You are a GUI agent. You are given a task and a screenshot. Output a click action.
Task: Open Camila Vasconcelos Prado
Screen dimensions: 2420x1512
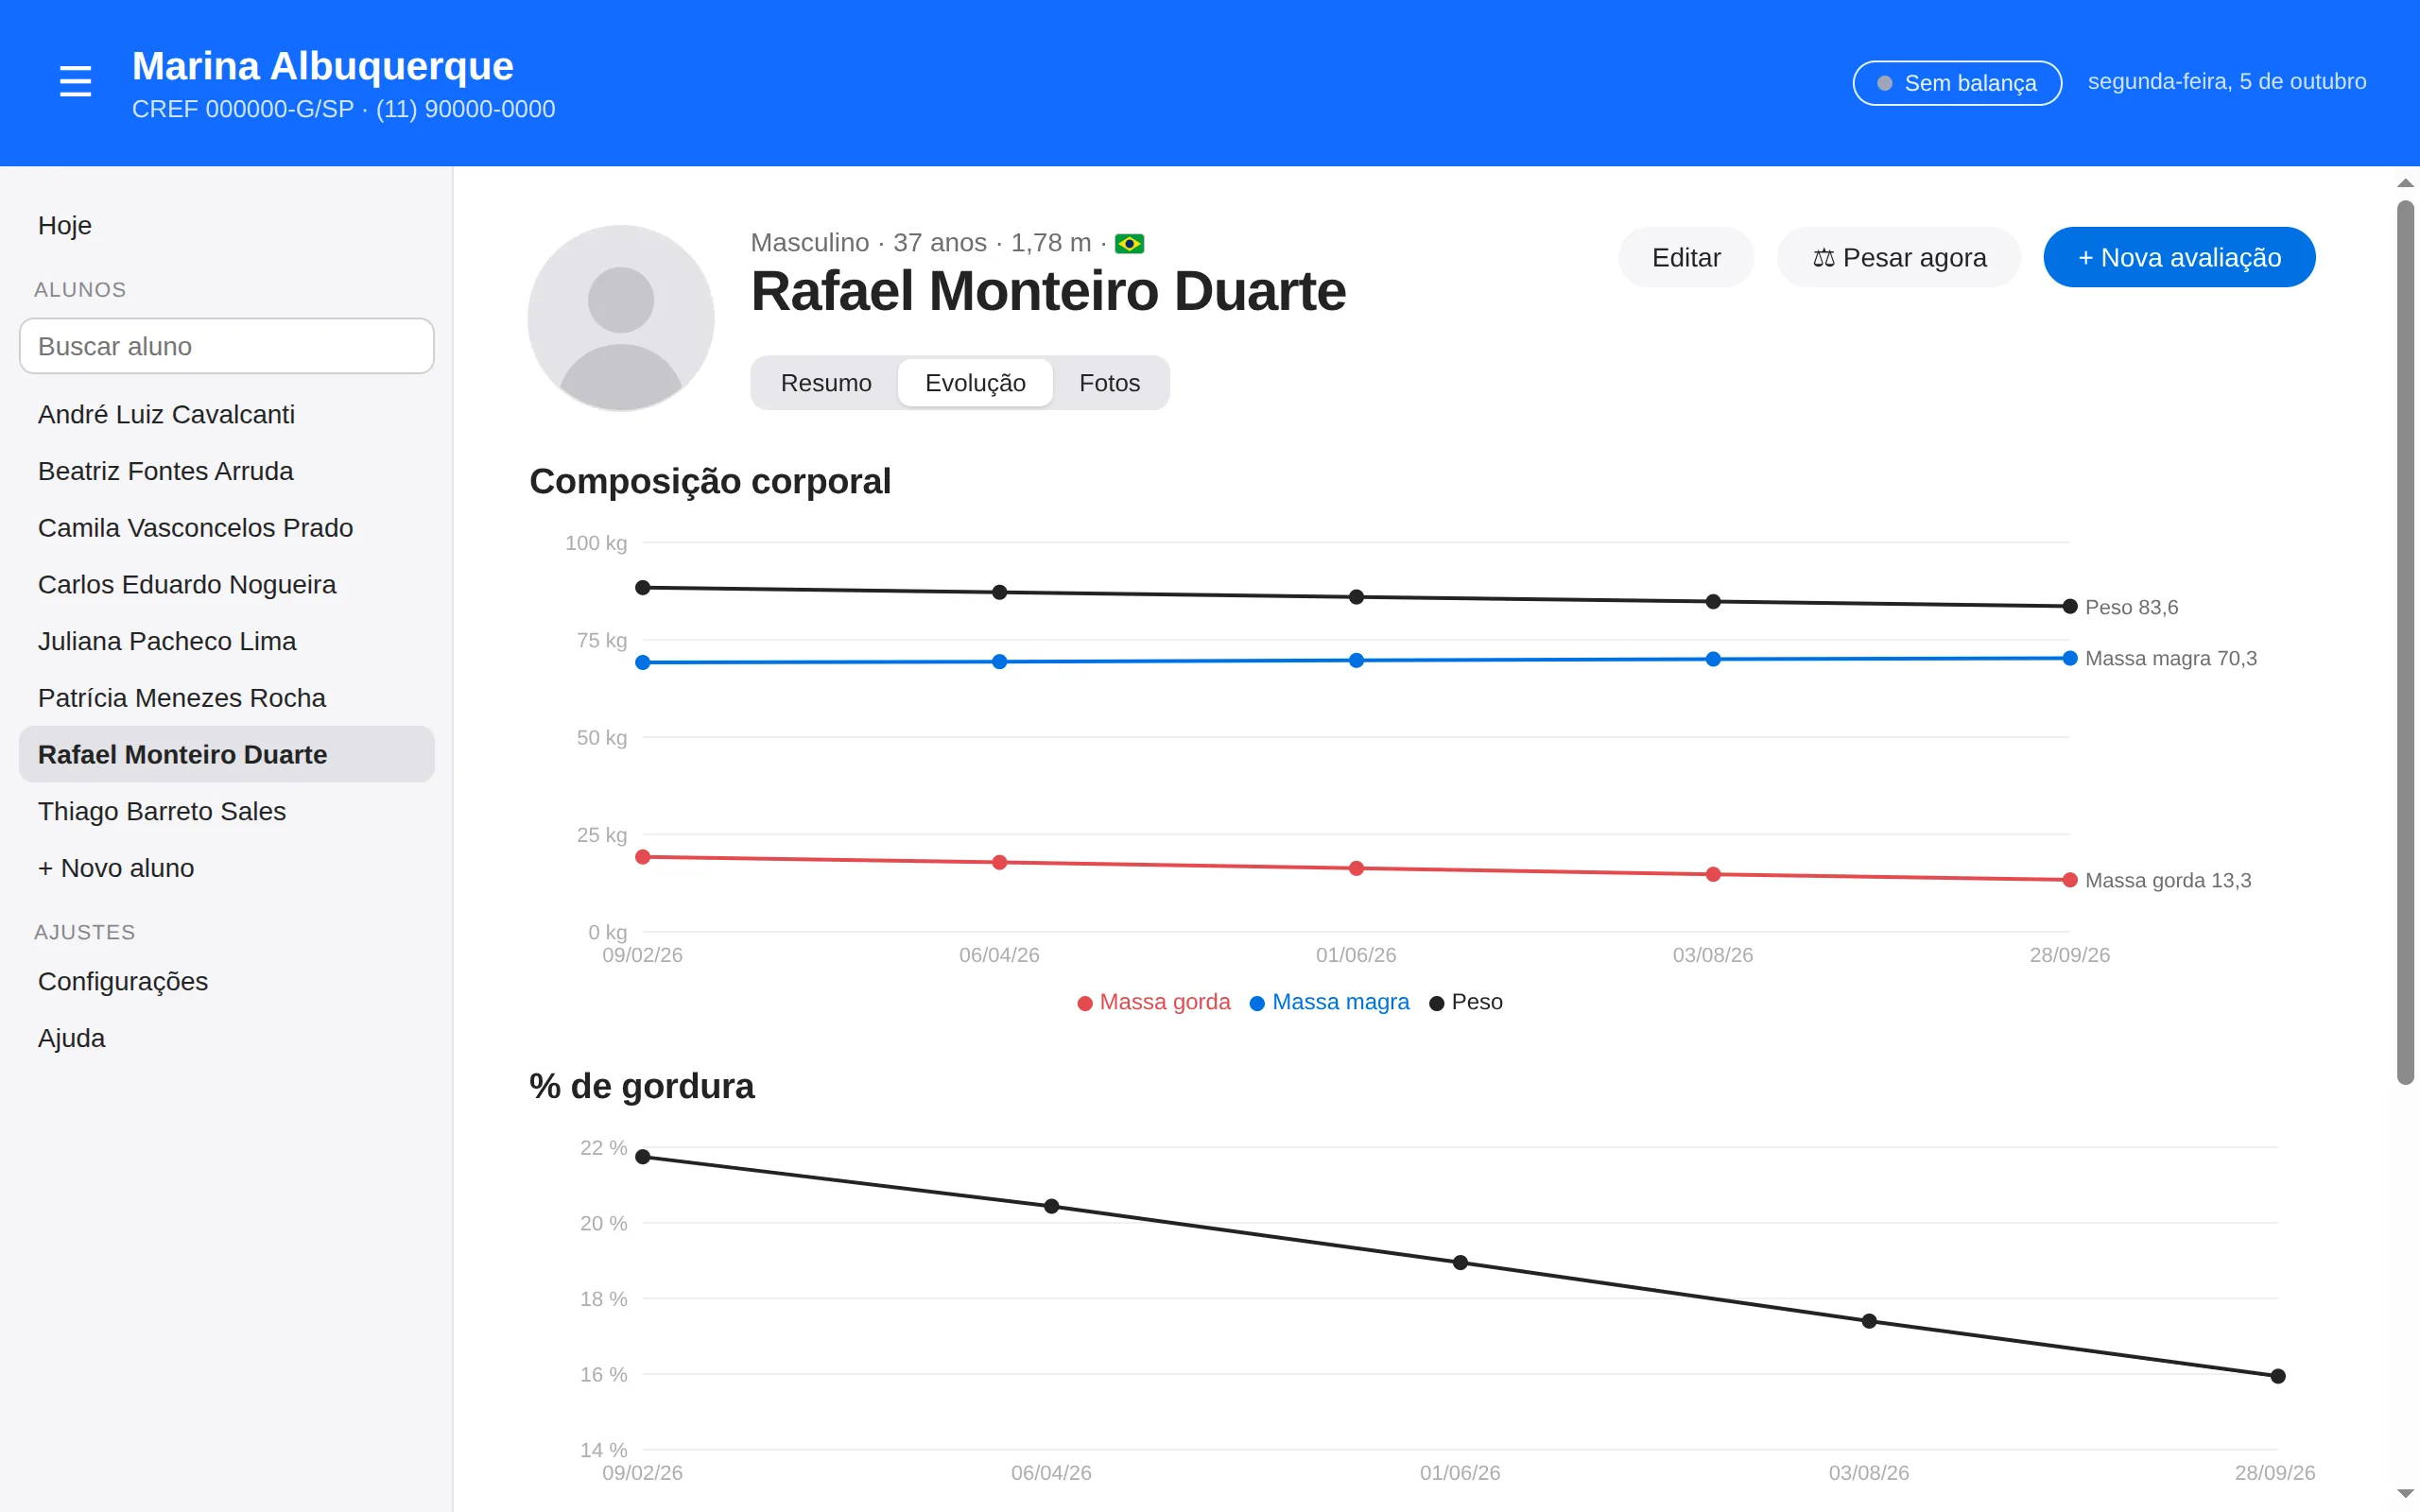coord(227,528)
